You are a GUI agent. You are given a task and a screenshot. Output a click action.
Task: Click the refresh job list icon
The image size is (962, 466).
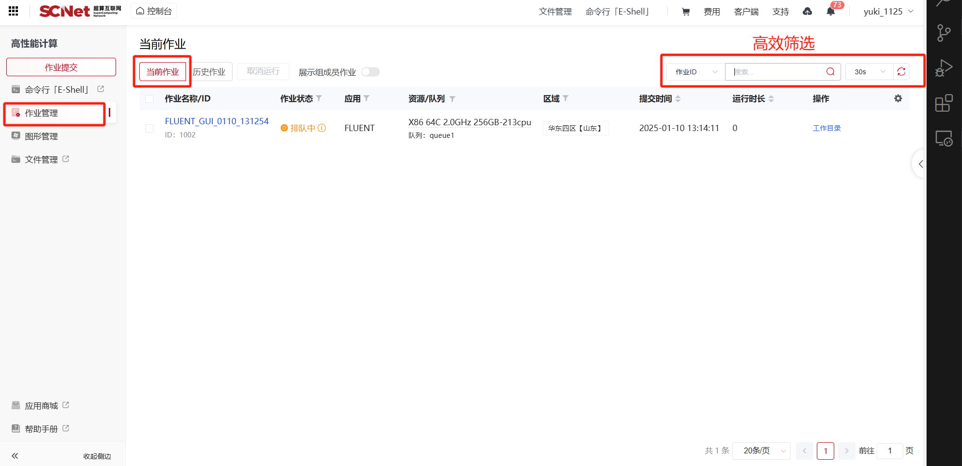point(901,72)
